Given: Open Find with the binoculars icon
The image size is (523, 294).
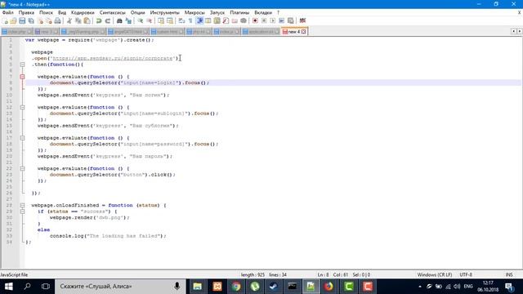Looking at the screenshot, I should point(119,20).
